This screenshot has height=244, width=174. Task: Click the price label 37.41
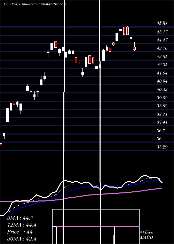coord(162,122)
